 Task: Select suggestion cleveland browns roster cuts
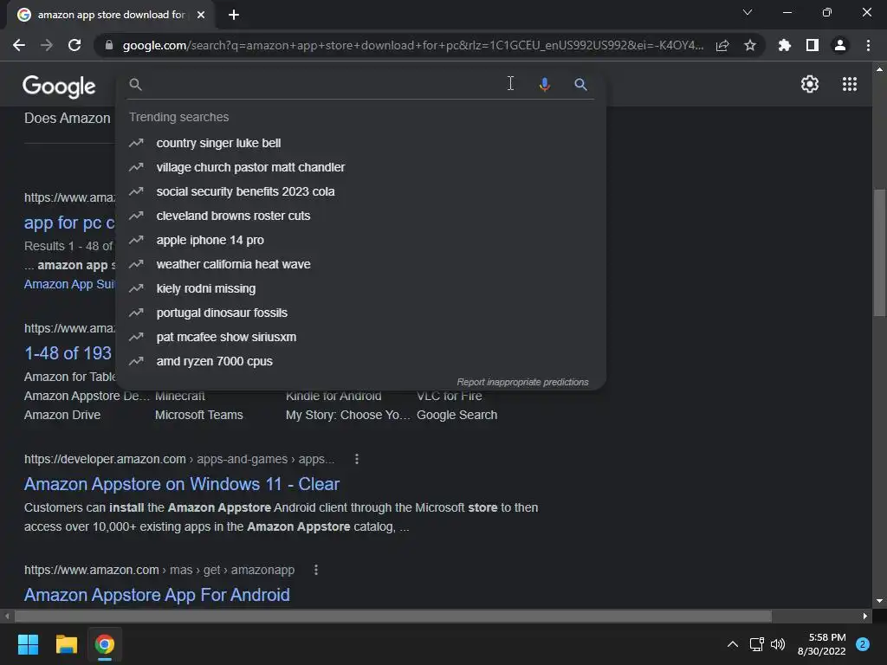(361, 216)
